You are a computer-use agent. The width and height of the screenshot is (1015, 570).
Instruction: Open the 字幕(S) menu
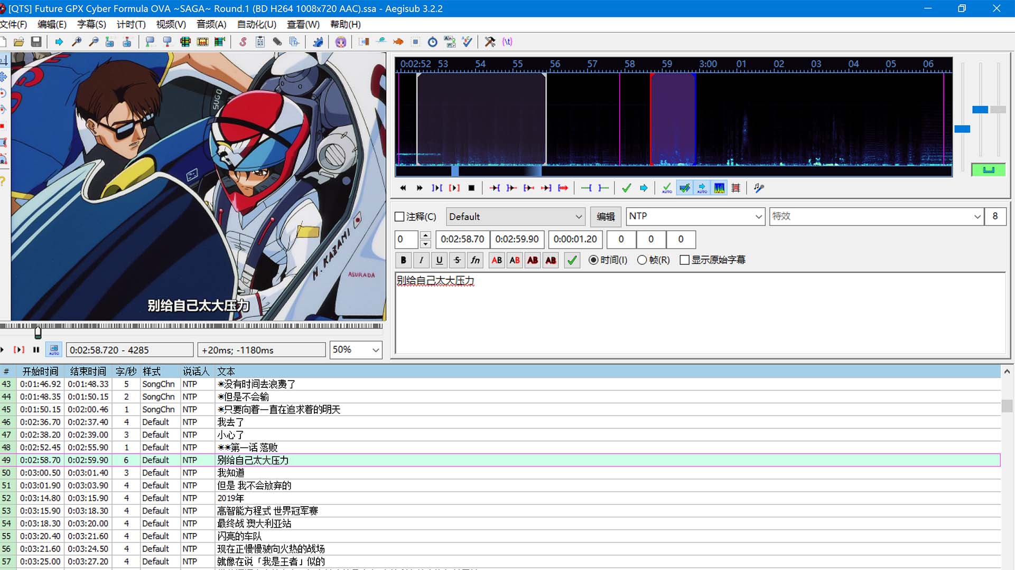click(91, 25)
